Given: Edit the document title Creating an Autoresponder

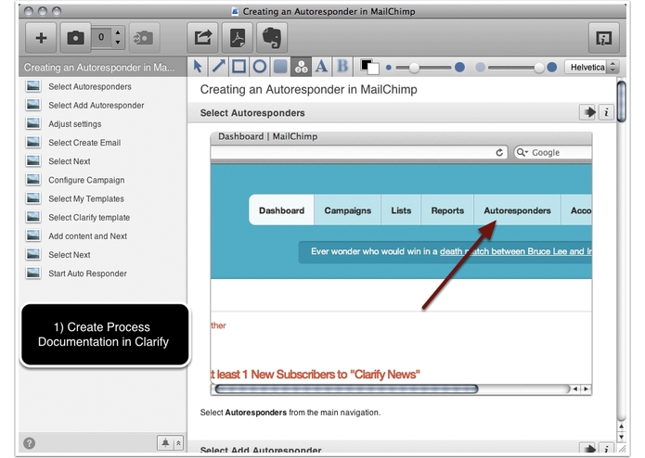Looking at the screenshot, I should tap(308, 90).
